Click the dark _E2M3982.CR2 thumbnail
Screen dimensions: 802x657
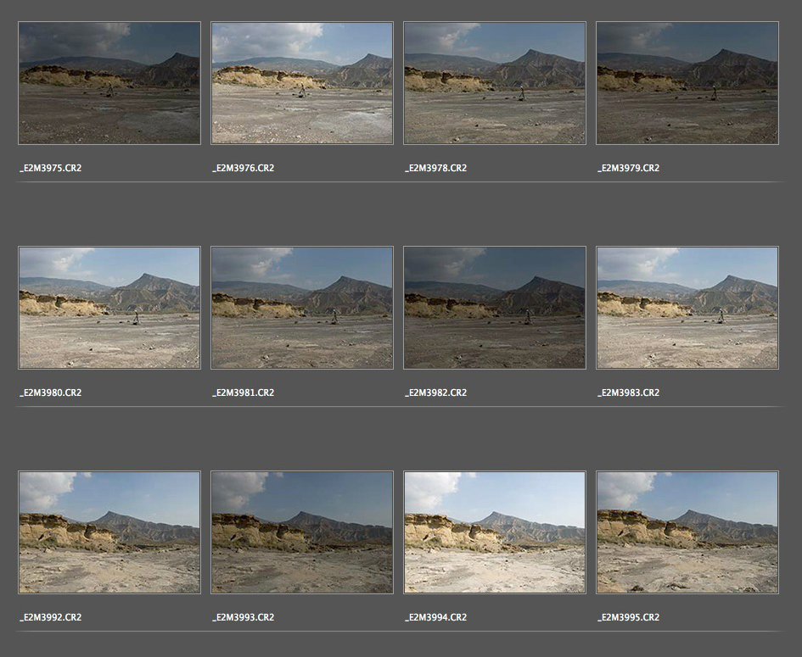pyautogui.click(x=495, y=308)
